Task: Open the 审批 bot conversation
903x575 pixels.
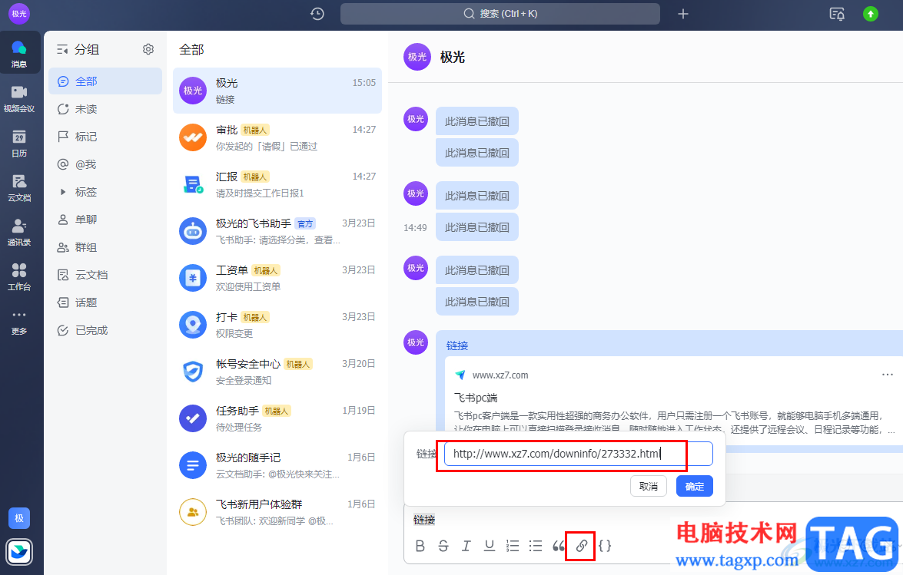Action: coord(277,138)
